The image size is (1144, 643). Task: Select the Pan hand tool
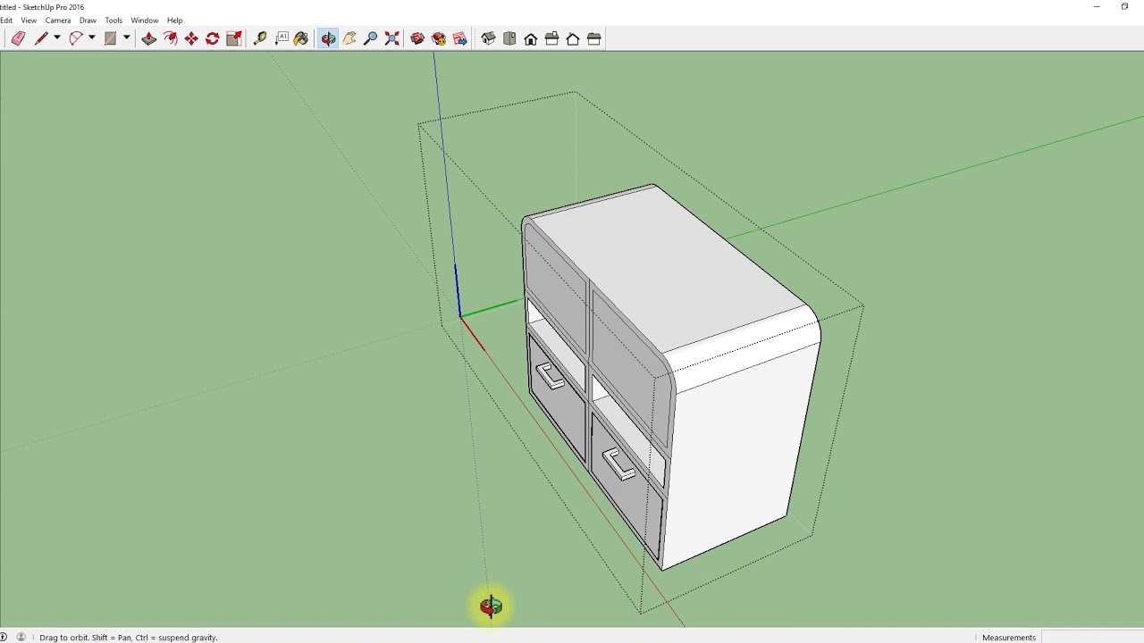tap(349, 38)
